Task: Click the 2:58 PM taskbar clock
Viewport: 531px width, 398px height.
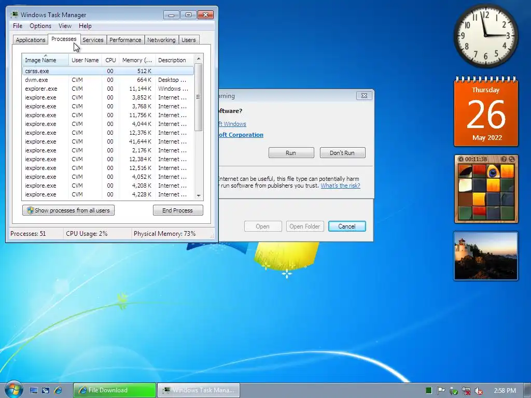Action: pyautogui.click(x=505, y=391)
